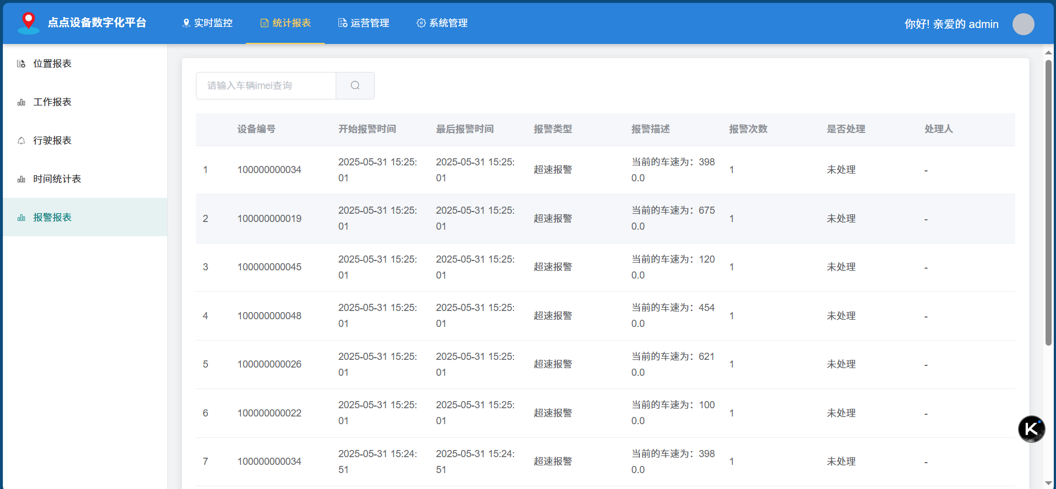Viewport: 1056px width, 489px height.
Task: Click the 时间统计表 chart icon
Action: tap(21, 179)
